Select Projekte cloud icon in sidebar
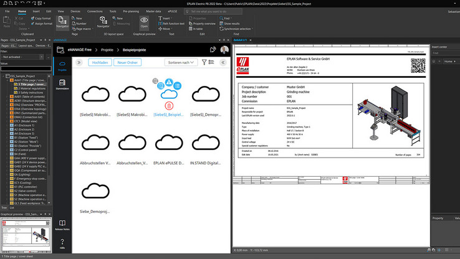Screen dimensions: 460x259 [x=62, y=65]
